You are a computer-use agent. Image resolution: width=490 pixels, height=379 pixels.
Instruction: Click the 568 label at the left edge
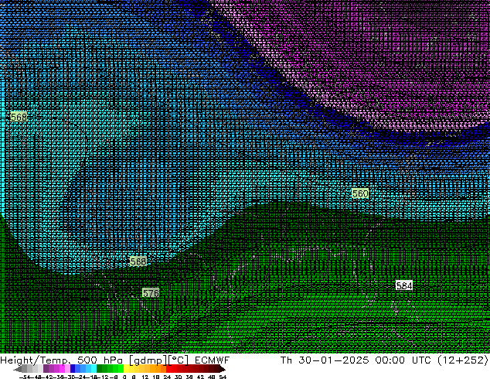coord(19,117)
